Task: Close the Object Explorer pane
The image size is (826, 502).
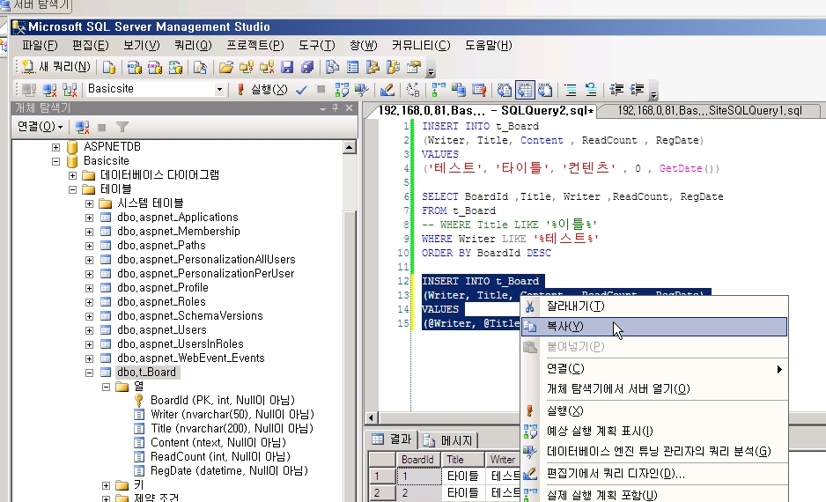Action: [349, 108]
